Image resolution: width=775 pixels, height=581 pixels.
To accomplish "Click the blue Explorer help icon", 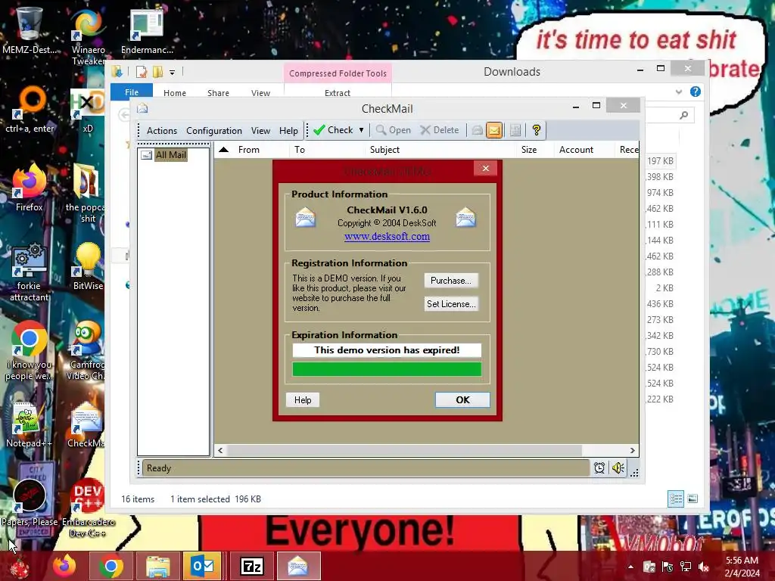I will (x=696, y=92).
